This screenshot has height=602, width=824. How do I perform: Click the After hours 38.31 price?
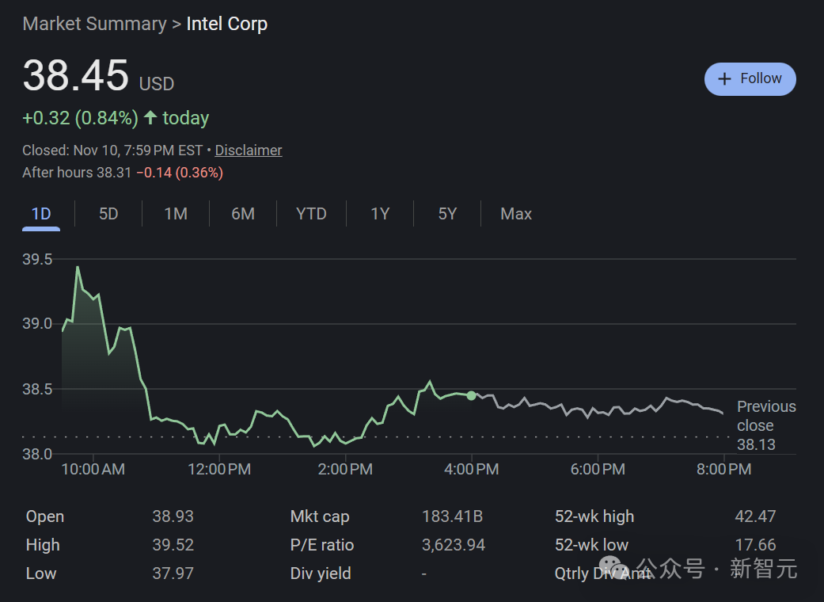click(113, 173)
